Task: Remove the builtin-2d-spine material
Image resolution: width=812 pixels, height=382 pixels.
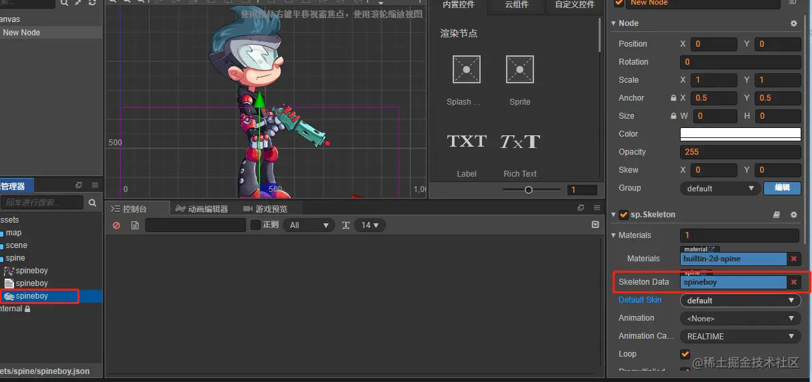Action: (793, 259)
